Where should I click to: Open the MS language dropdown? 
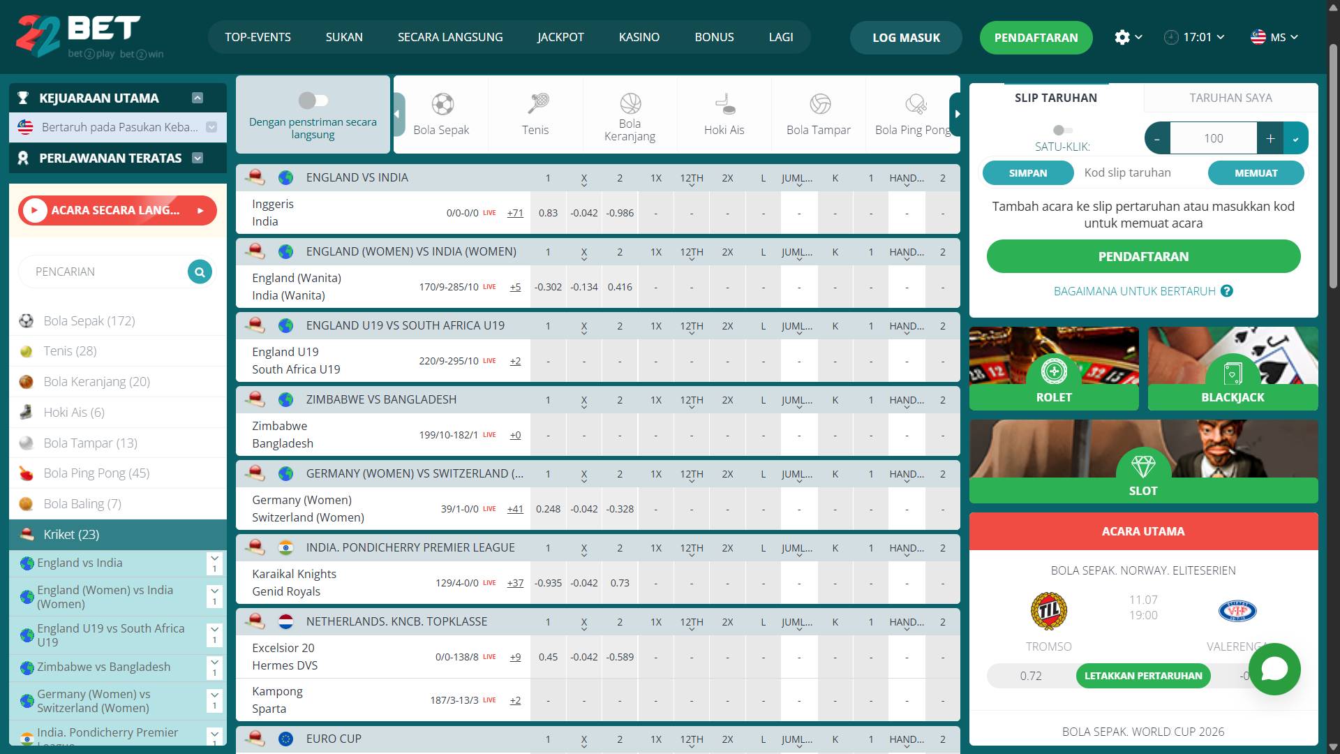(1274, 37)
